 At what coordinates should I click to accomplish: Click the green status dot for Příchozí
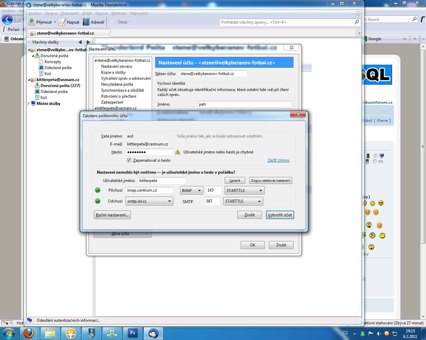98,190
